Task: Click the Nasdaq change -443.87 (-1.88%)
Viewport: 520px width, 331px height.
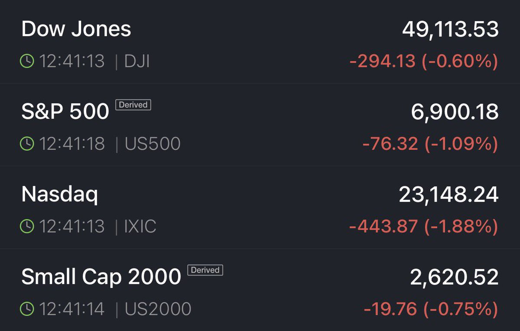Action: [x=423, y=226]
